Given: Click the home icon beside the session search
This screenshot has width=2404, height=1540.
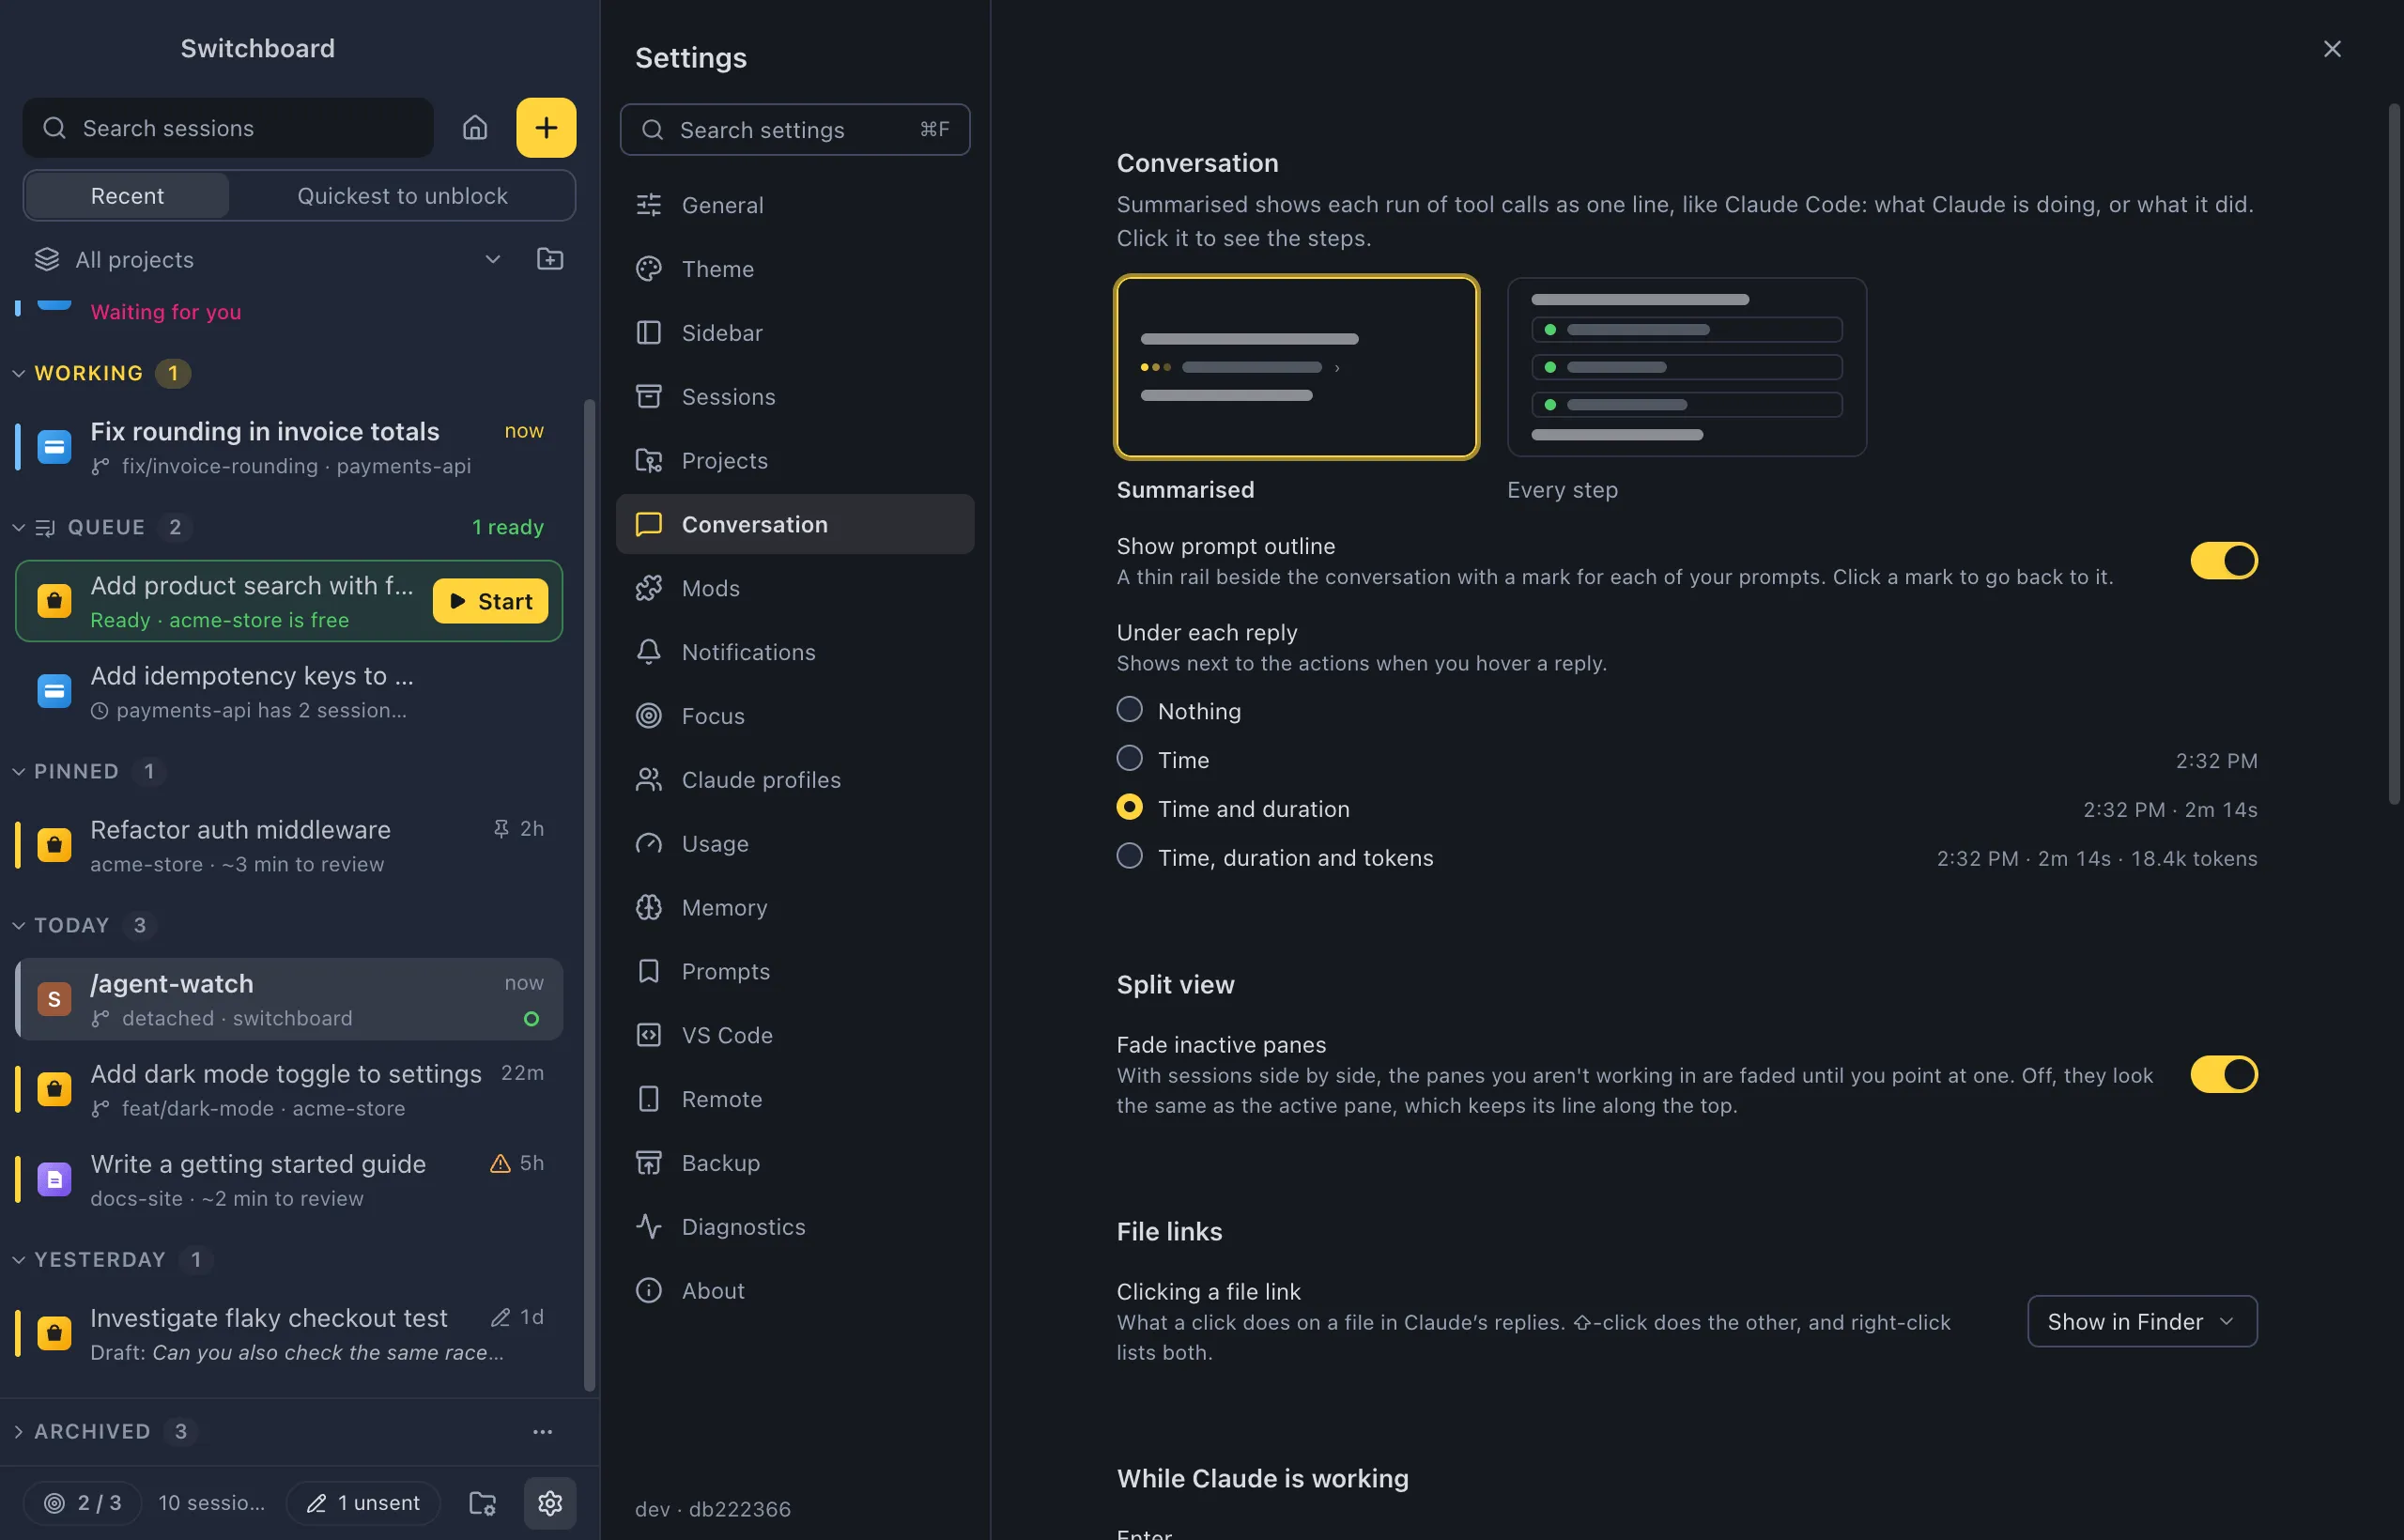Looking at the screenshot, I should pyautogui.click(x=475, y=128).
